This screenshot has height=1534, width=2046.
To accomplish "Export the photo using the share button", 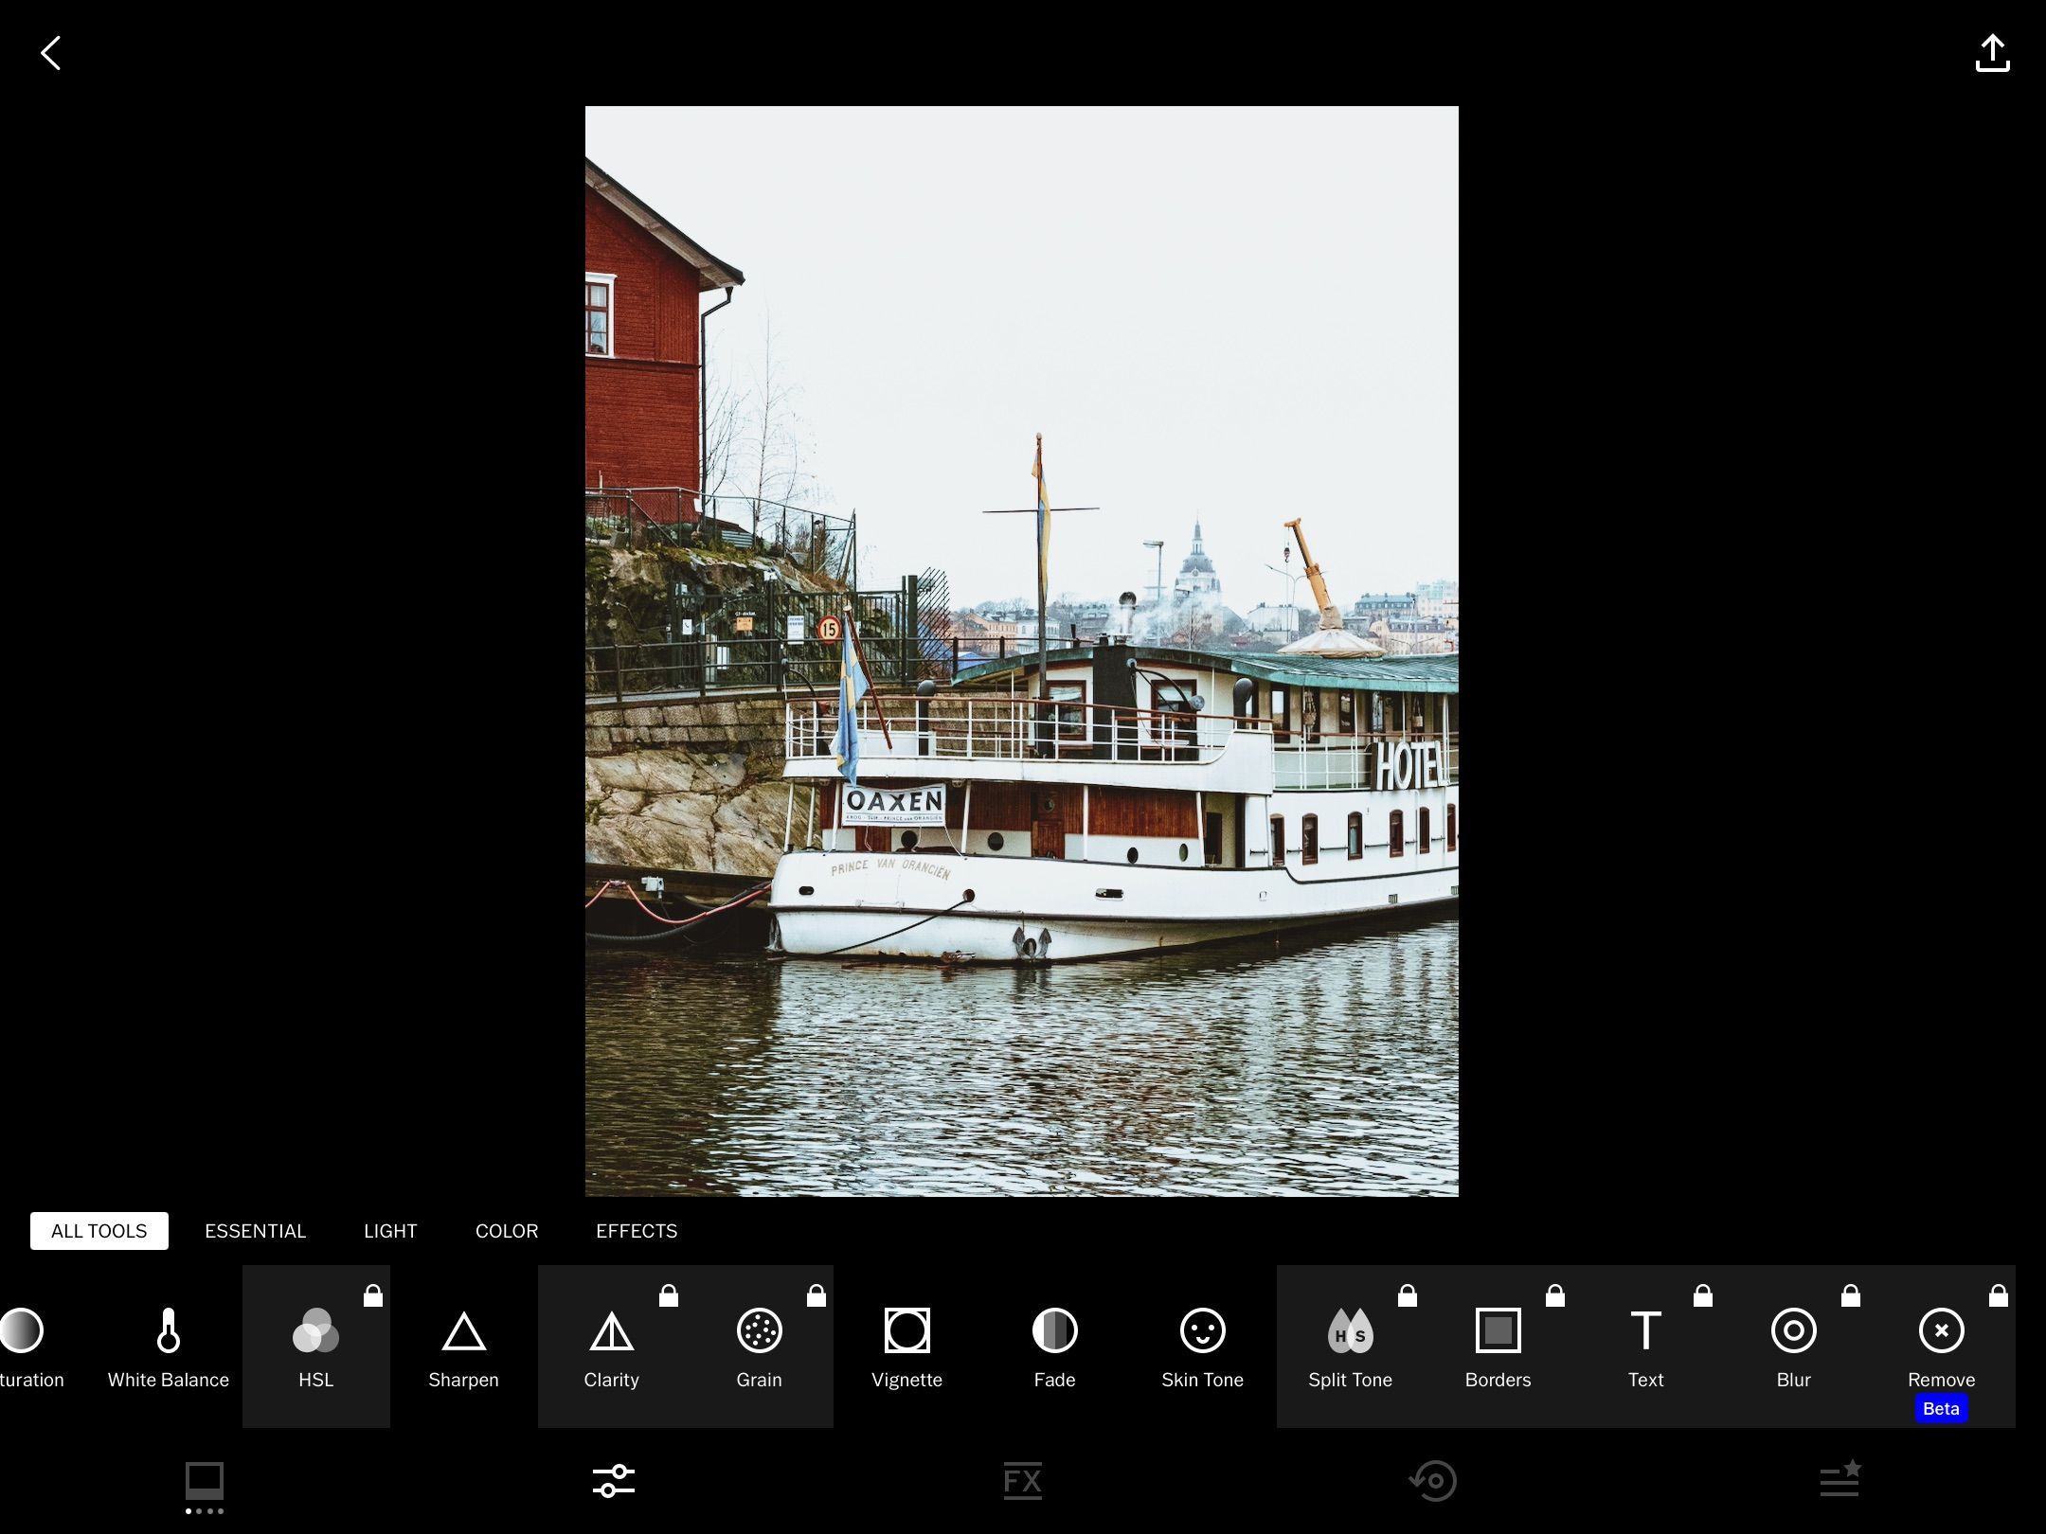I will tap(1993, 53).
